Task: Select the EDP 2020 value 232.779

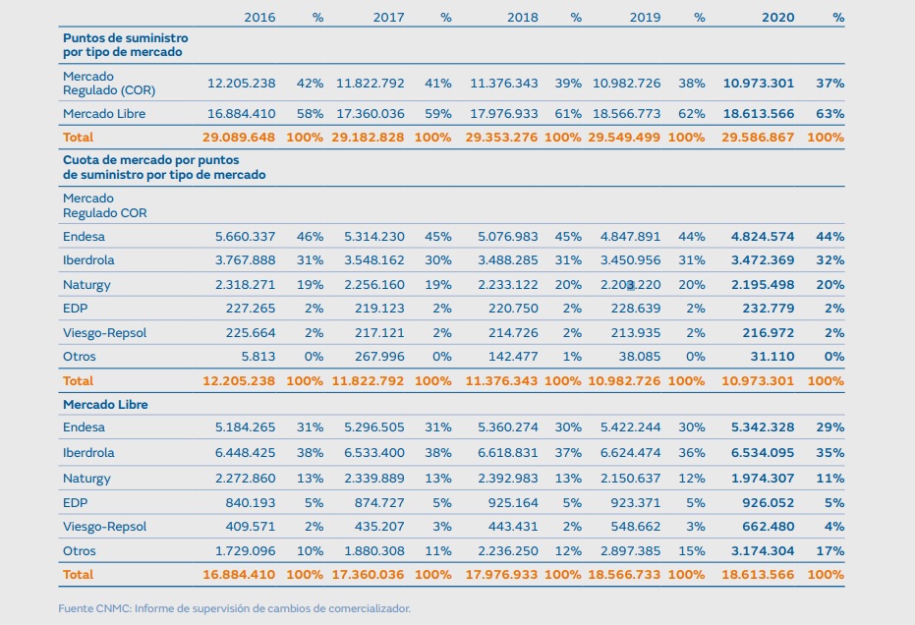Action: [x=766, y=309]
